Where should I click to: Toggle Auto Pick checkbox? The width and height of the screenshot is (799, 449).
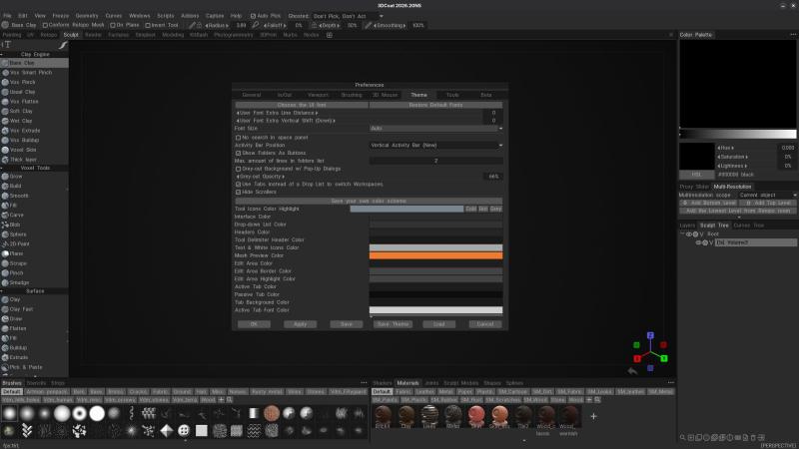pos(254,16)
